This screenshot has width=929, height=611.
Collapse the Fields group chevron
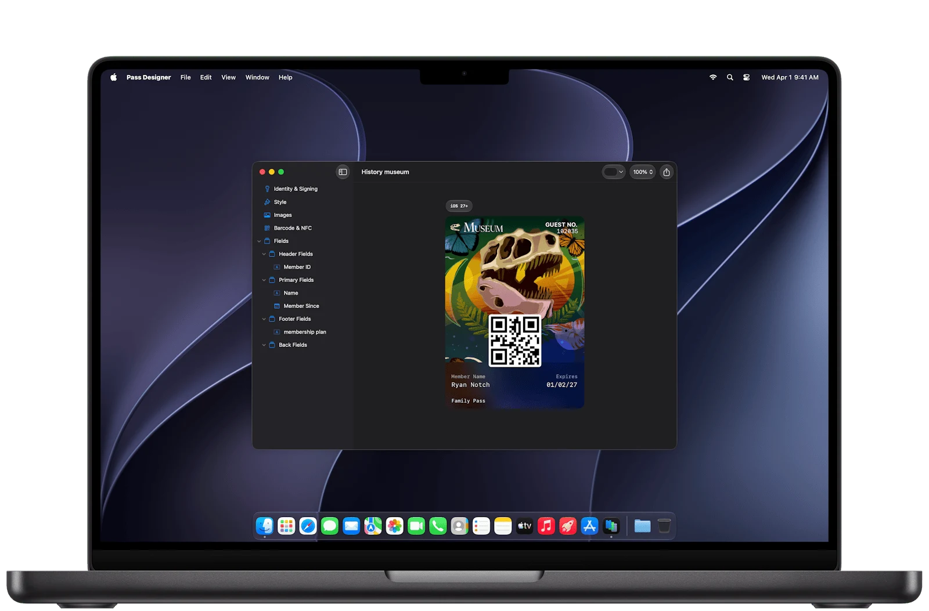point(259,241)
